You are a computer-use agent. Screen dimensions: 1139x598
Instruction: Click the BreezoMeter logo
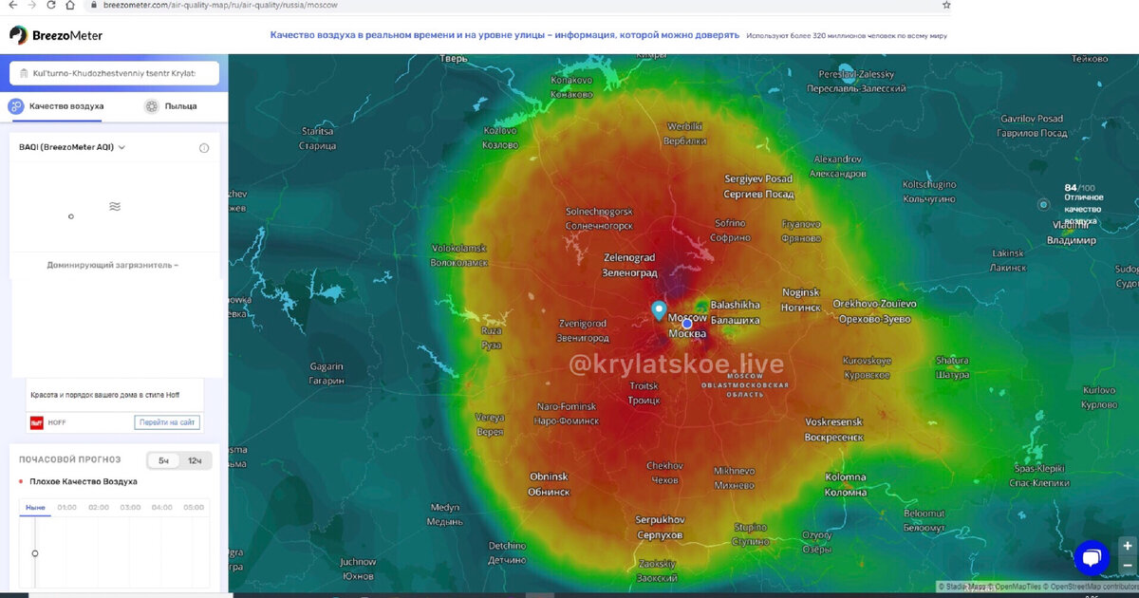click(x=56, y=35)
